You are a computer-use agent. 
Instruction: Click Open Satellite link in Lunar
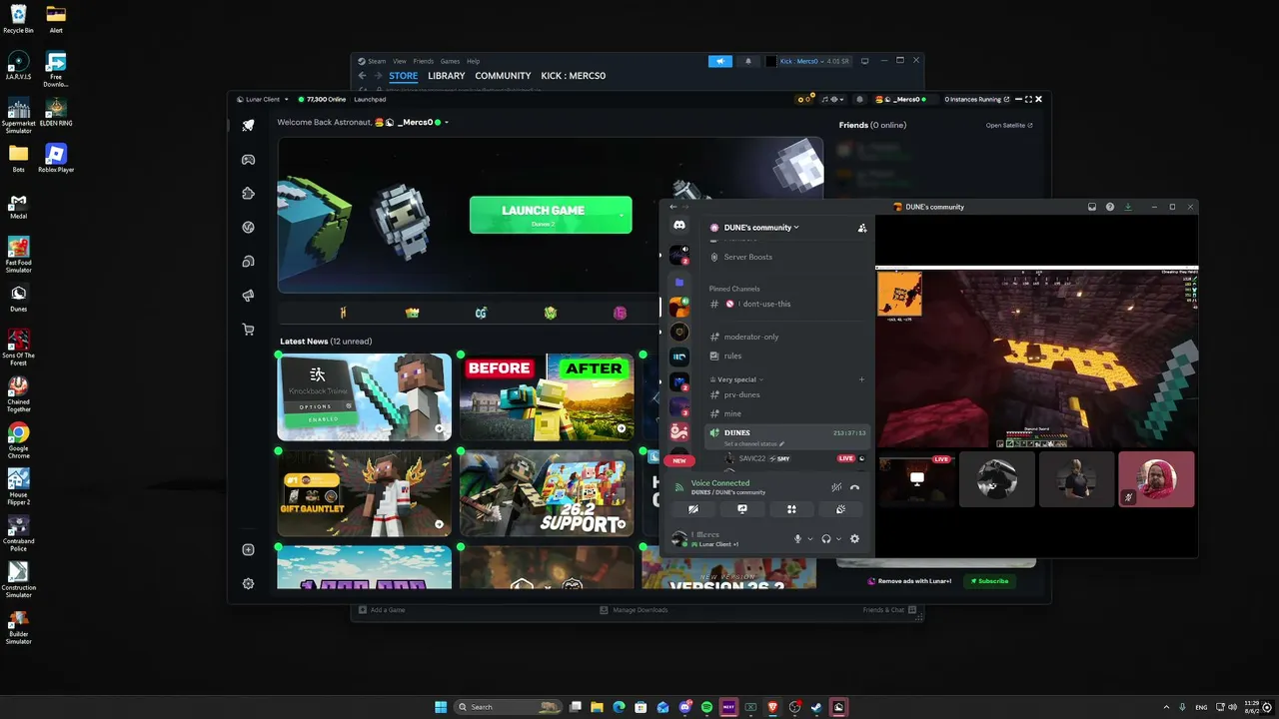(1009, 126)
